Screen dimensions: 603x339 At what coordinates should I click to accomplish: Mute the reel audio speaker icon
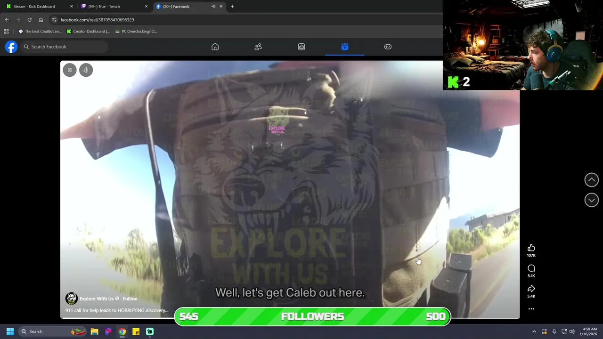tap(86, 70)
